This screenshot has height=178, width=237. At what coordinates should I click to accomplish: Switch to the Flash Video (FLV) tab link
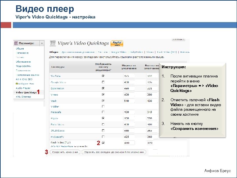point(167,52)
